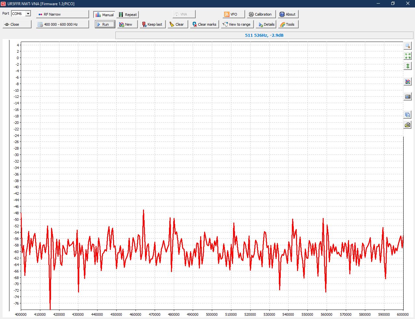The image size is (415, 319).
Task: Enable Repeat sweep mode
Action: [x=128, y=15]
